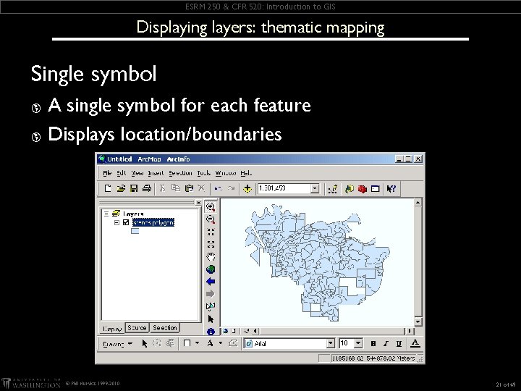This screenshot has width=521, height=391.
Task: Click the Undo arrow icon
Action: coord(218,188)
